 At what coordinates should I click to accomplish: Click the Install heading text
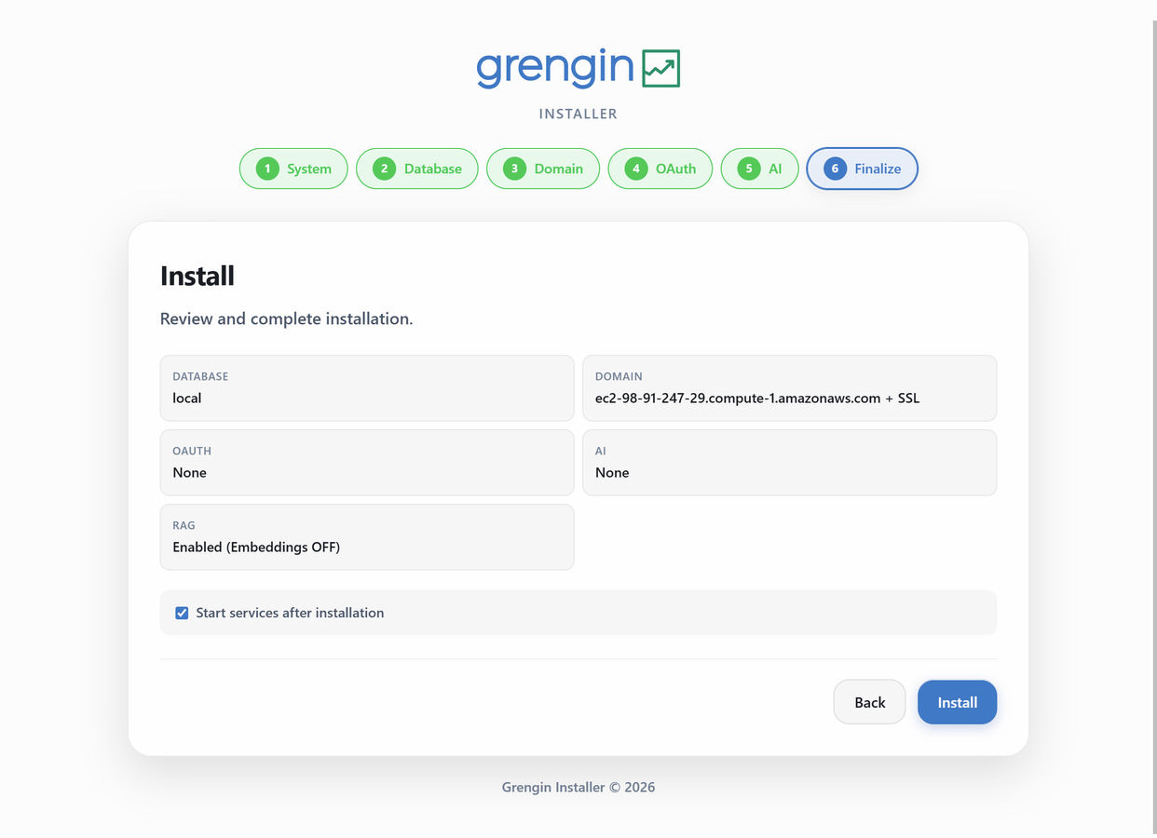[197, 276]
